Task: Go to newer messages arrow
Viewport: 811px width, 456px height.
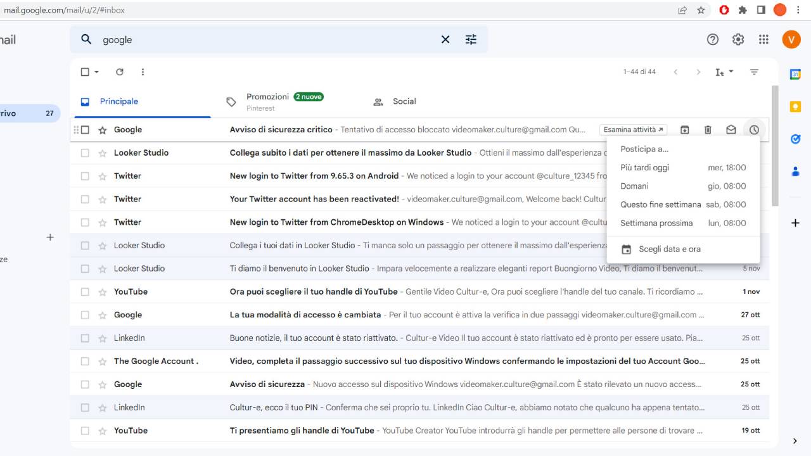Action: coord(675,72)
